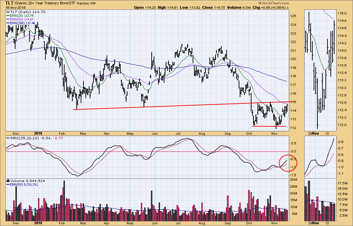
Task: Click the 30M volume axis label
Action: [293, 179]
